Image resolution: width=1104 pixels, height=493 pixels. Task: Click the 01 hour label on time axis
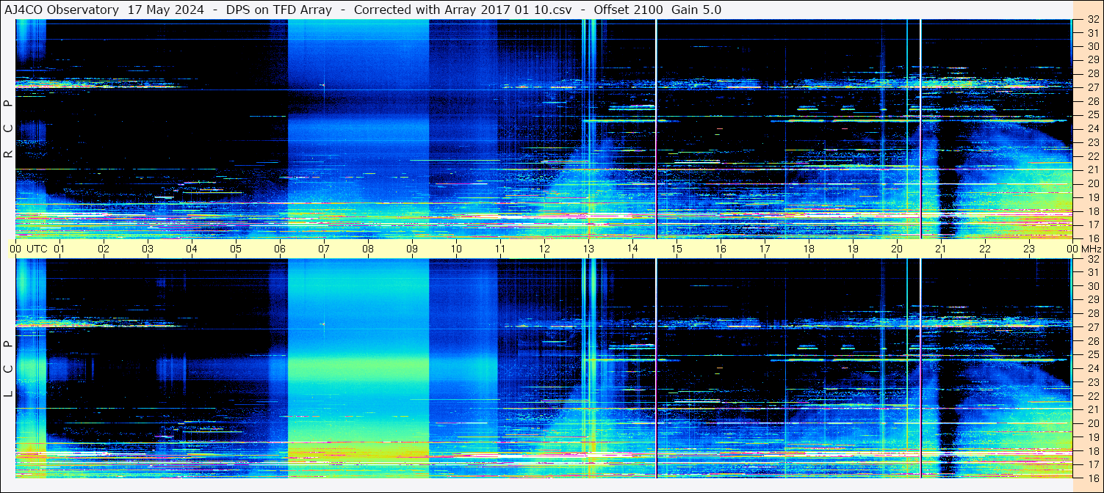tap(59, 249)
